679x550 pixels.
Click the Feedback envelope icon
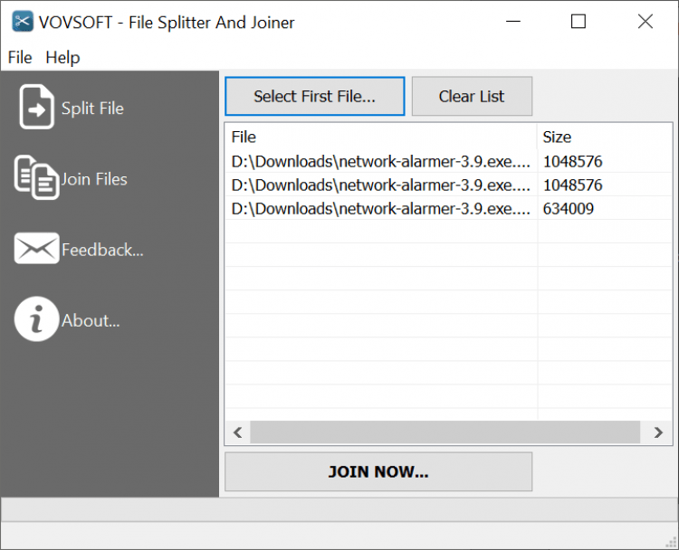[36, 249]
